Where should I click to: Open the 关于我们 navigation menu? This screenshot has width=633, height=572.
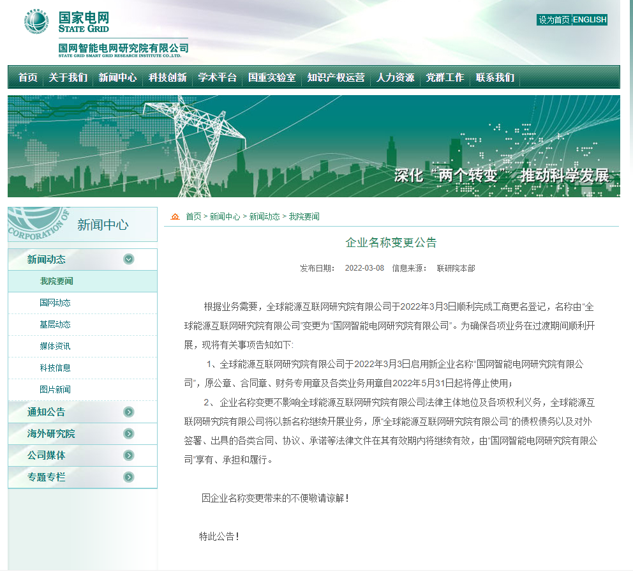pos(68,77)
